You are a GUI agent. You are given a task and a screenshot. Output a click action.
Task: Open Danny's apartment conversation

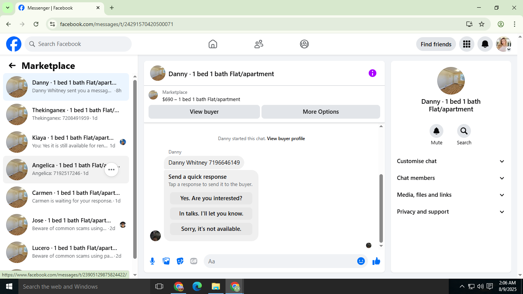pyautogui.click(x=66, y=87)
